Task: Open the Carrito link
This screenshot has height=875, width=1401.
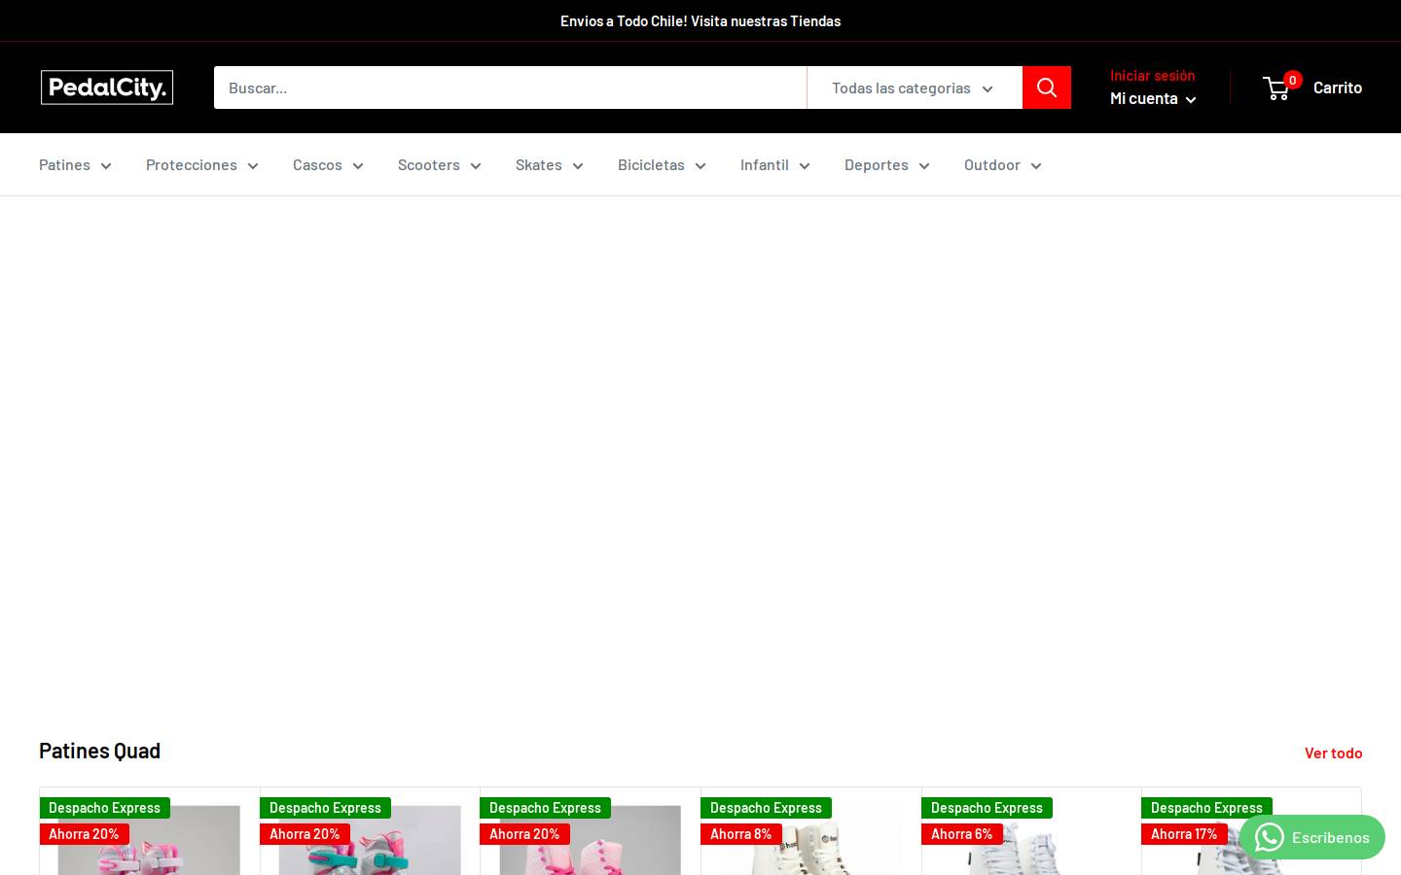Action: pos(1337,87)
